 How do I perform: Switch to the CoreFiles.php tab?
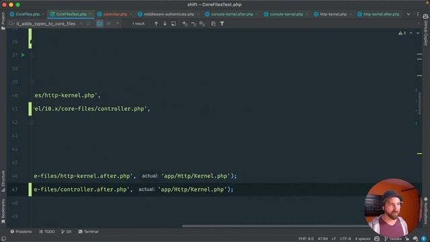[x=25, y=14]
